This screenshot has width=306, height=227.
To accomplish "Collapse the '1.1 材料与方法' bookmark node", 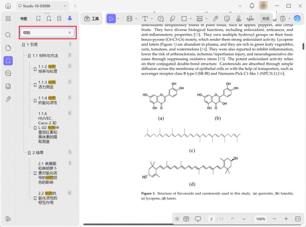I will [29, 56].
